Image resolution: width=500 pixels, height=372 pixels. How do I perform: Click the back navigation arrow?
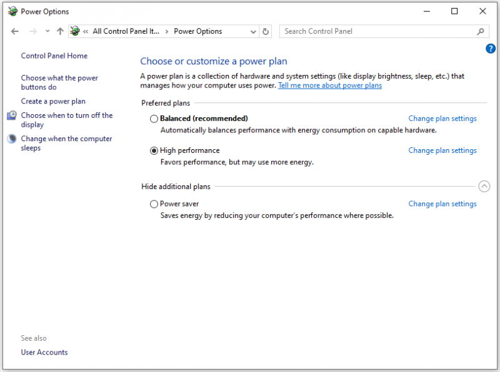tap(14, 31)
